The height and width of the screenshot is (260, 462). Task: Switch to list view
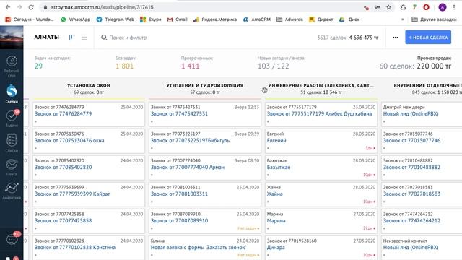click(x=84, y=38)
